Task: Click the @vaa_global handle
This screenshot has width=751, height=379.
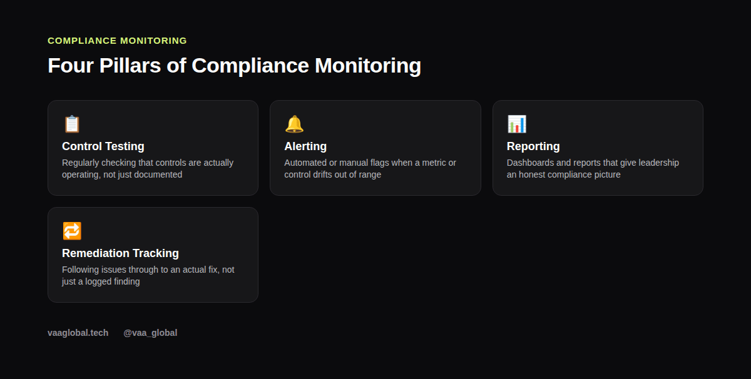Action: tap(150, 333)
